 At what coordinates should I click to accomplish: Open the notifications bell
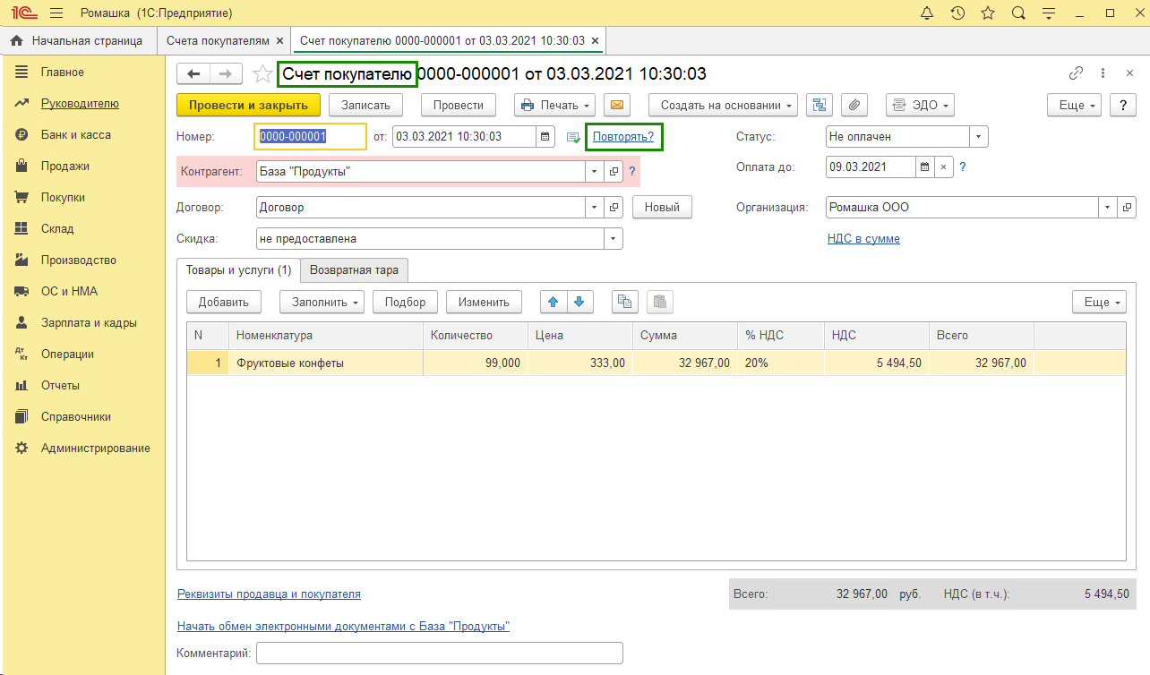pos(927,13)
